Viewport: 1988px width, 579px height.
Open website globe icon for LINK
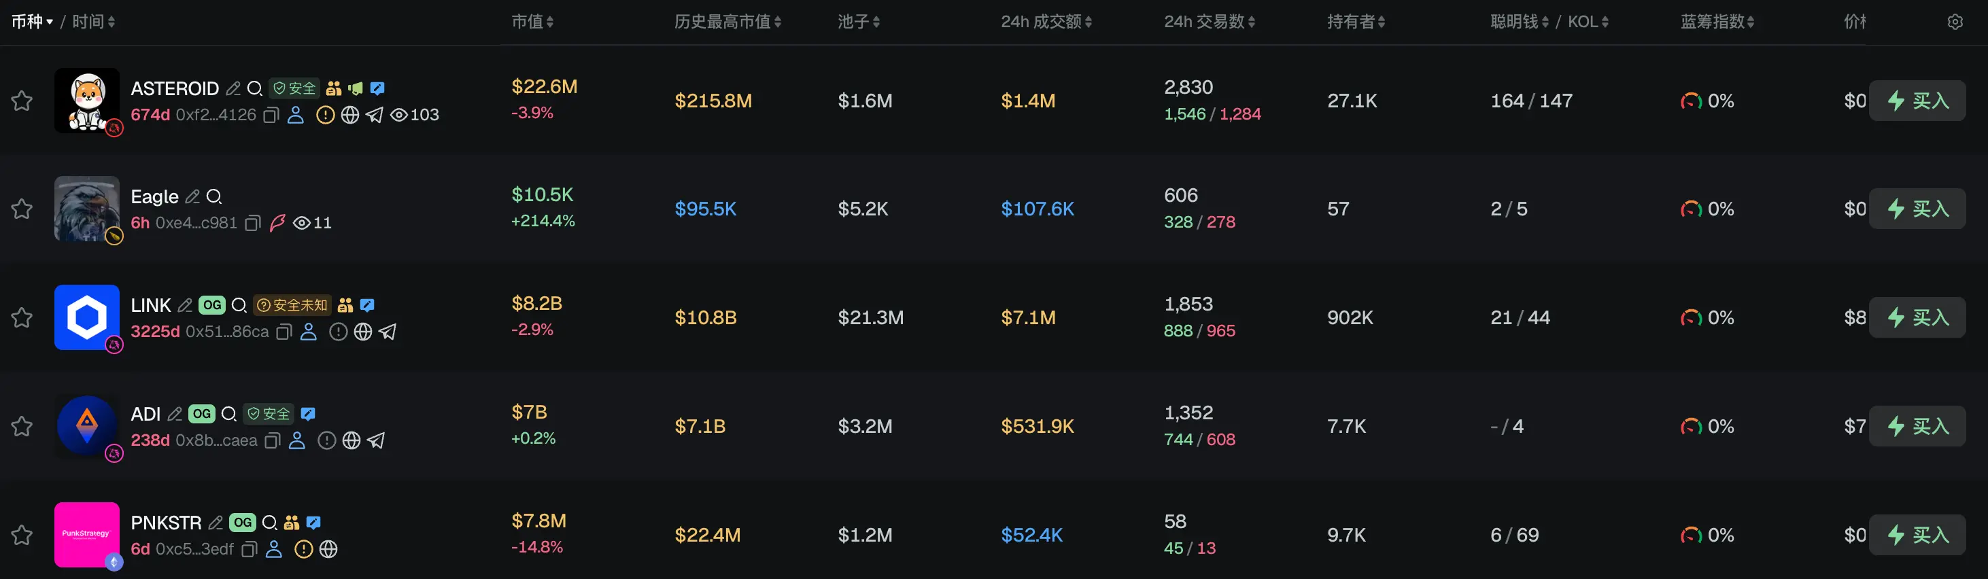point(362,332)
